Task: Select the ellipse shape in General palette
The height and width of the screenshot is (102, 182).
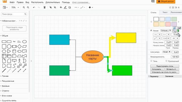Action: (x=24, y=42)
